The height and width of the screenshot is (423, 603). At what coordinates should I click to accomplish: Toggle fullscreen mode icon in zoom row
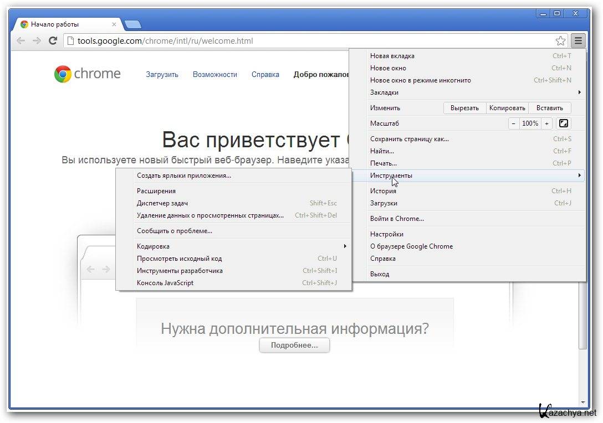[x=564, y=123]
